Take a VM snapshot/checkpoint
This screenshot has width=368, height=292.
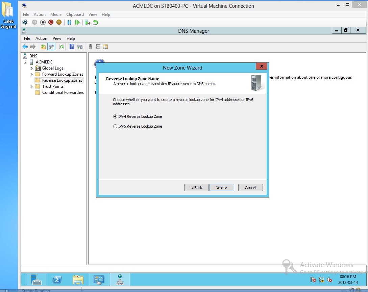(88, 22)
